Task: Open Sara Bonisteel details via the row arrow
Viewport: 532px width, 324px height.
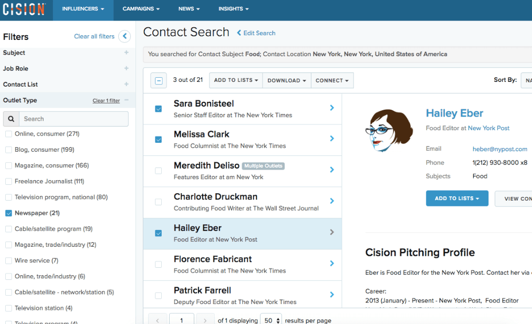Action: click(332, 108)
